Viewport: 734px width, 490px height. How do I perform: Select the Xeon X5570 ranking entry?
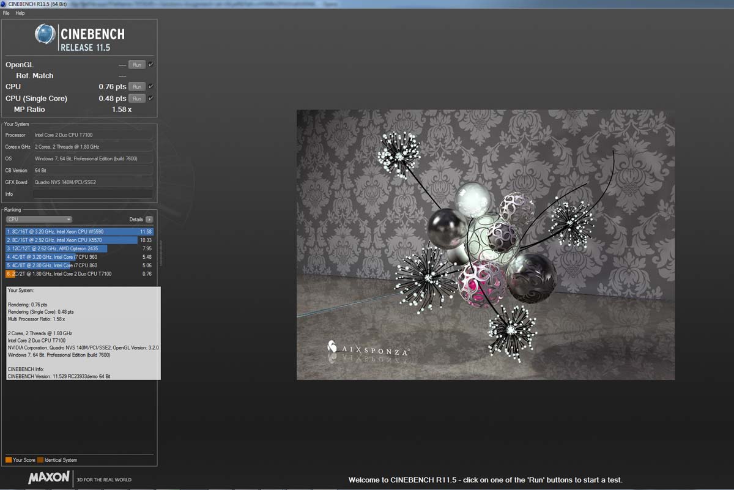(80, 240)
